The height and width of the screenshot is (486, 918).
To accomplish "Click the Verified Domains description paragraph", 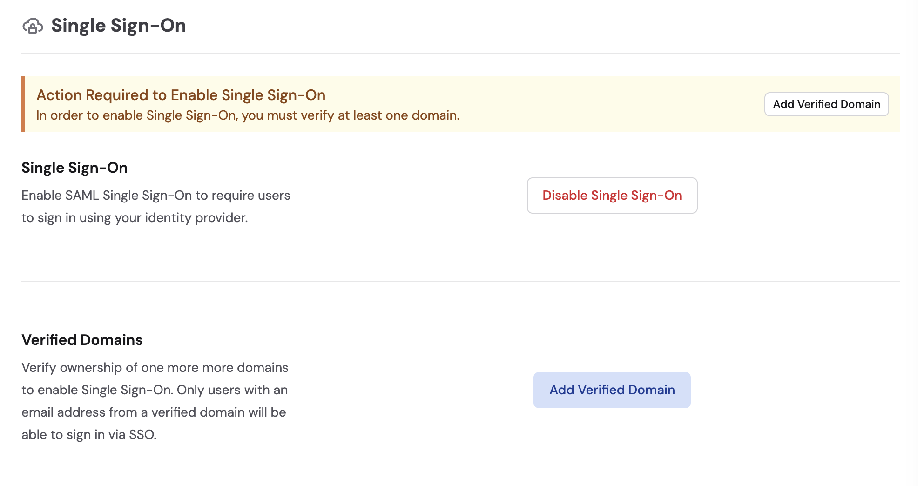I will coord(155,400).
